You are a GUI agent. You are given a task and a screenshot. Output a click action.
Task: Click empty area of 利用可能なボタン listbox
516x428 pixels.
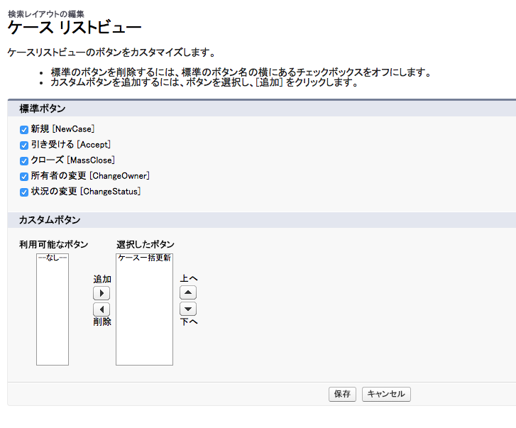coord(53,312)
